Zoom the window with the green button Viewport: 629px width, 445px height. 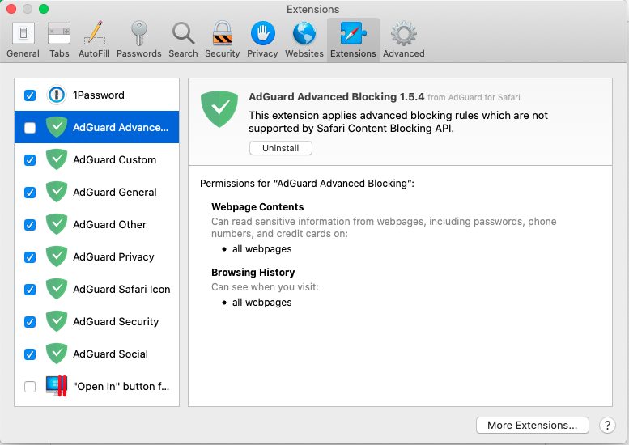pos(44,9)
